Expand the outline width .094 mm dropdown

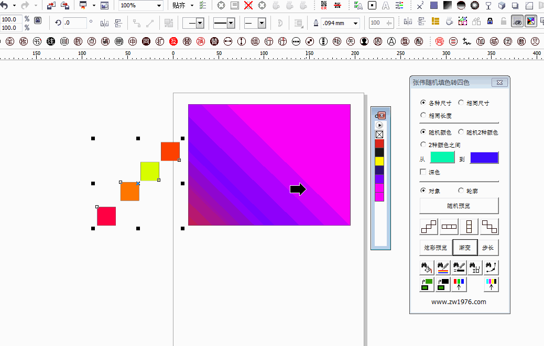[x=356, y=23]
